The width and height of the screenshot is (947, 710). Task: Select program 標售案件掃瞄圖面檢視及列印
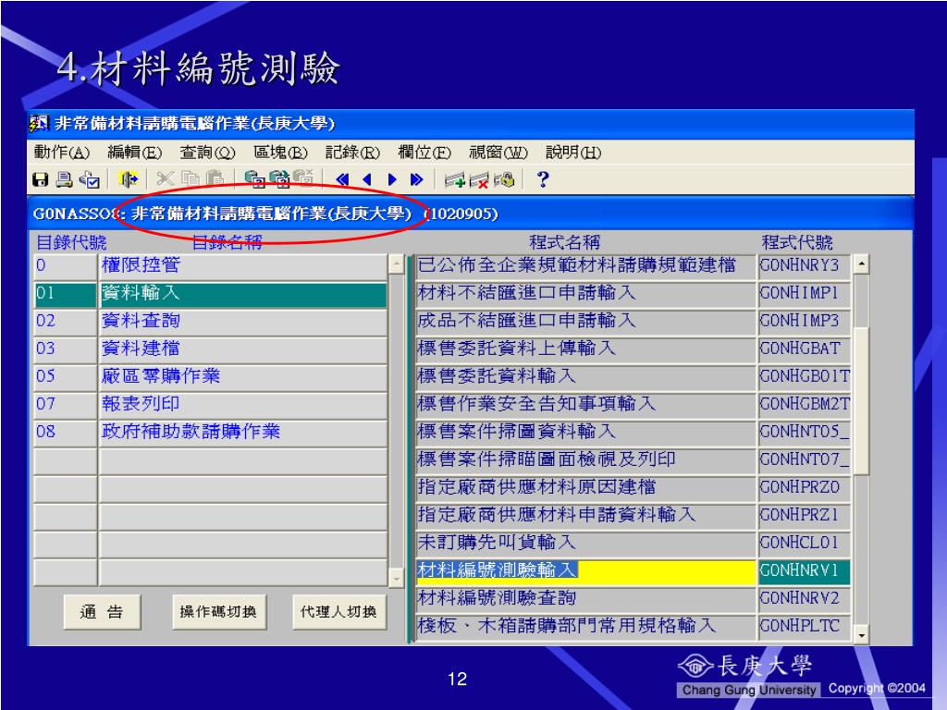[x=585, y=460]
